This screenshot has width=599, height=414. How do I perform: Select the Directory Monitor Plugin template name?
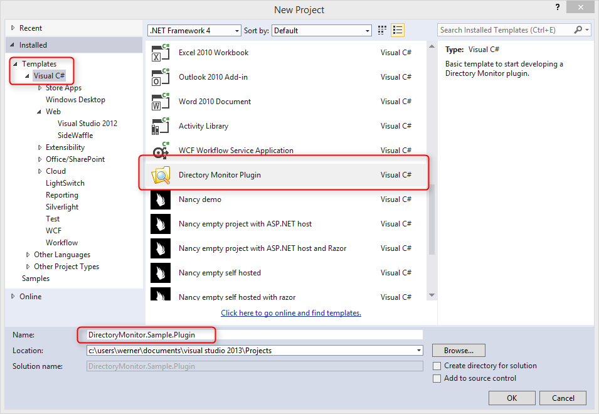click(220, 175)
